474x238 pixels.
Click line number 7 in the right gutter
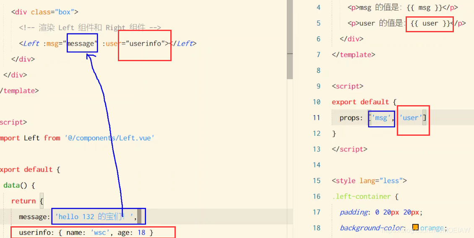pos(318,54)
